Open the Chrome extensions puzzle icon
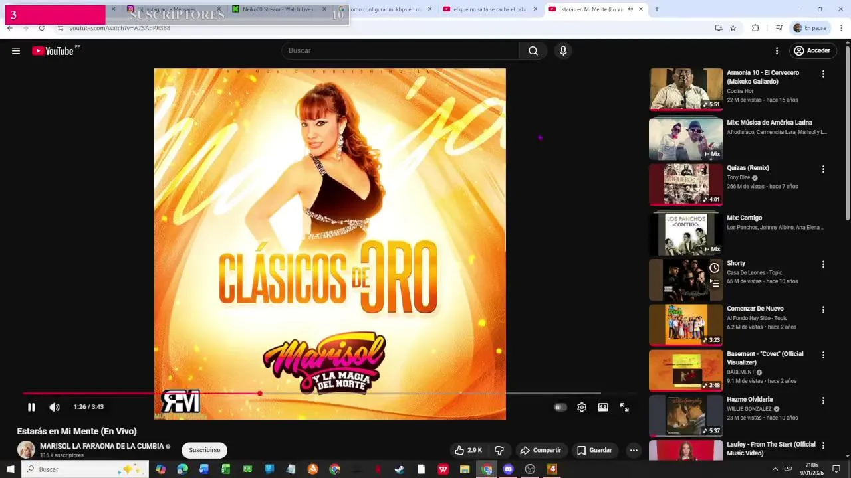This screenshot has width=851, height=478. [755, 28]
